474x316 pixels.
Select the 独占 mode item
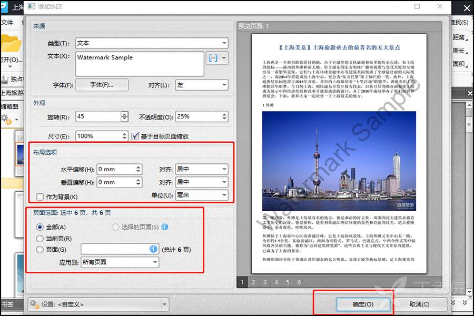pyautogui.click(x=13, y=79)
